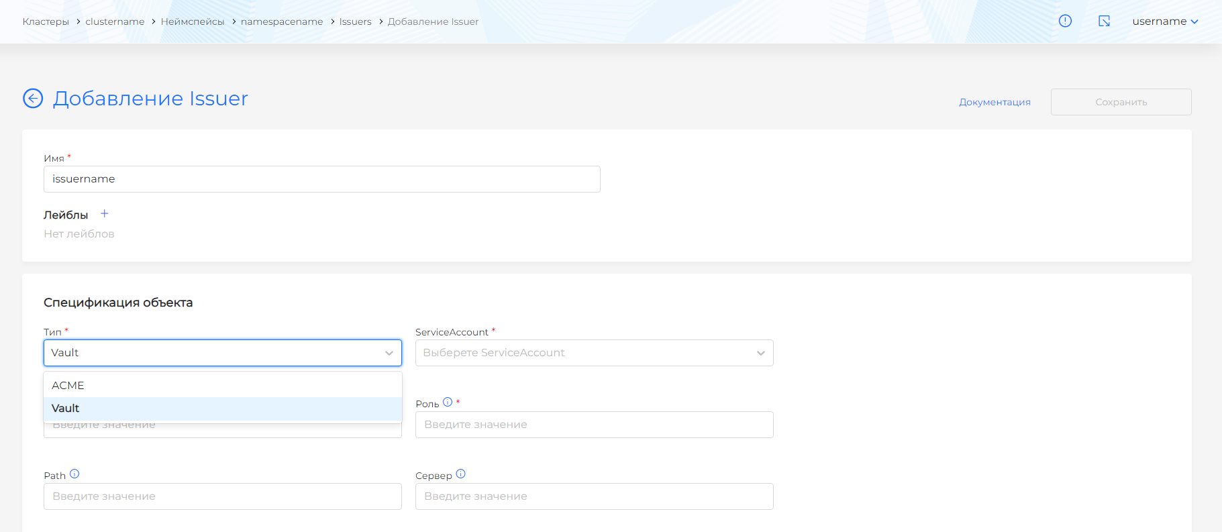Open the Документация link

995,102
